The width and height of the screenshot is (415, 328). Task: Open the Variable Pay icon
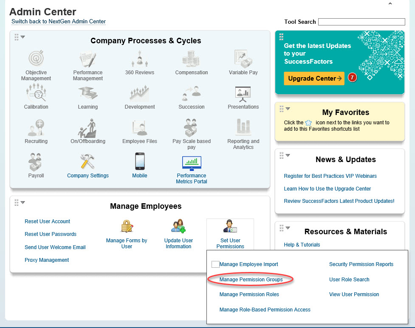243,59
